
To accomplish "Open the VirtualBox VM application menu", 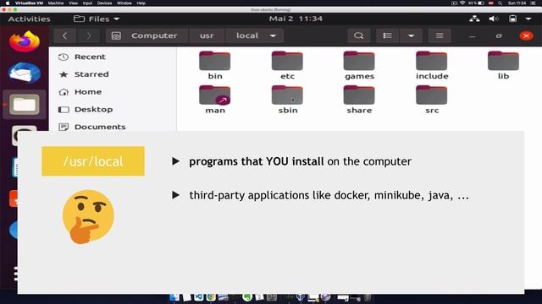I will (29, 3).
